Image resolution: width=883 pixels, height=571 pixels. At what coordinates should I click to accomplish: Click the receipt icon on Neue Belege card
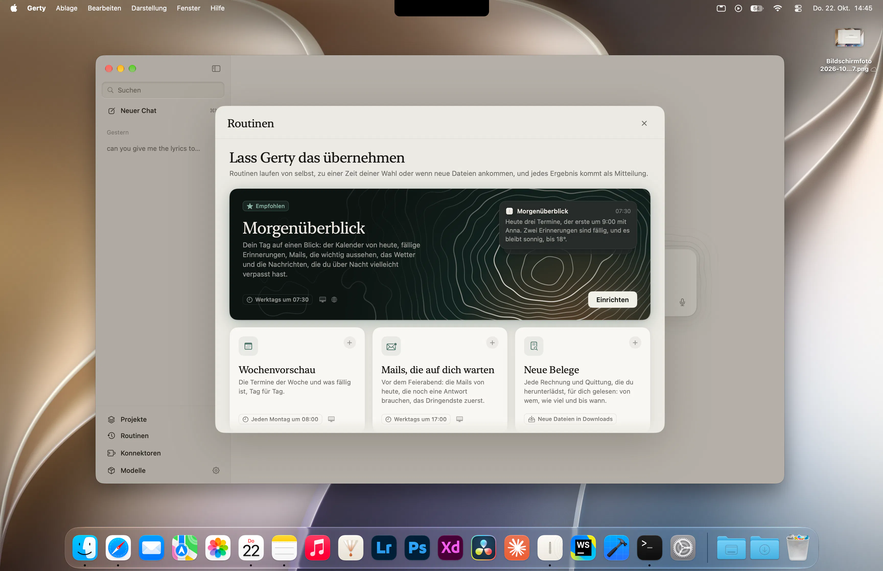click(x=533, y=346)
